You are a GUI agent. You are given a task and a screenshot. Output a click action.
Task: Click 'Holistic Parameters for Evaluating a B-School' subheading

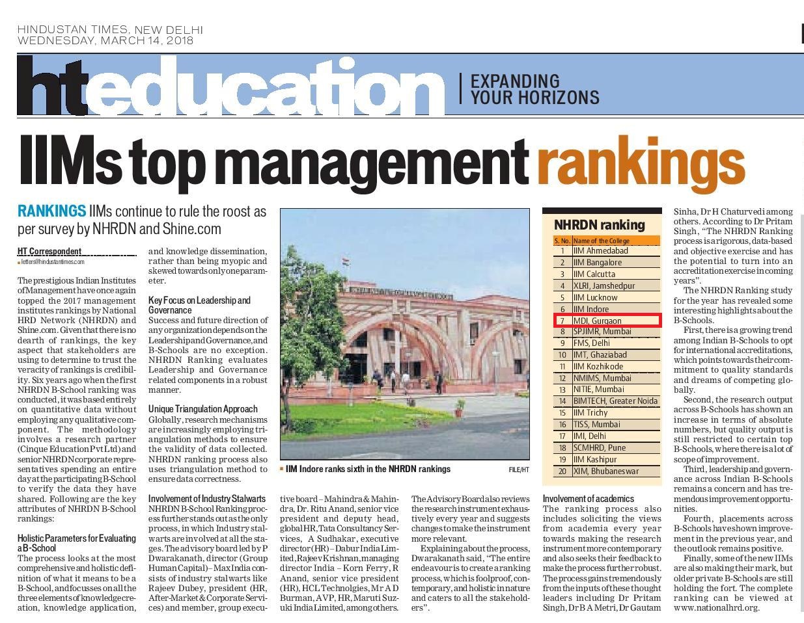click(x=77, y=543)
